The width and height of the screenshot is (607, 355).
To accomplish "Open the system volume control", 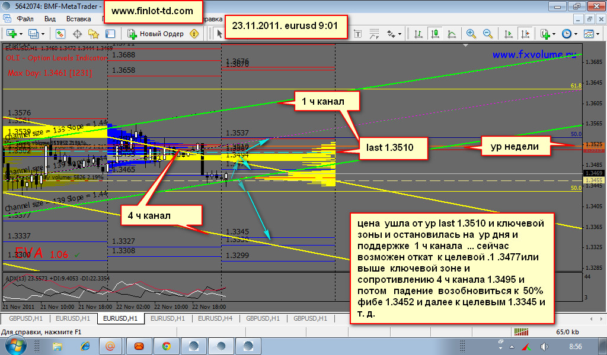I will (544, 347).
